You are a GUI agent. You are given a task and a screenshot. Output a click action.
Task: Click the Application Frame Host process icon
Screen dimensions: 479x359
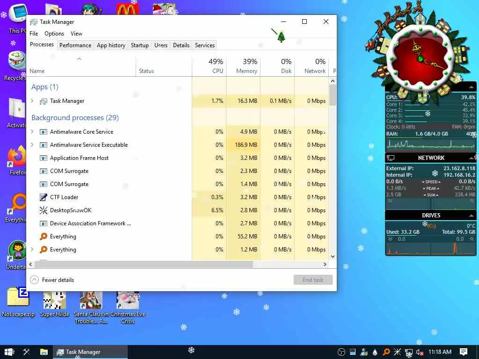click(x=44, y=158)
